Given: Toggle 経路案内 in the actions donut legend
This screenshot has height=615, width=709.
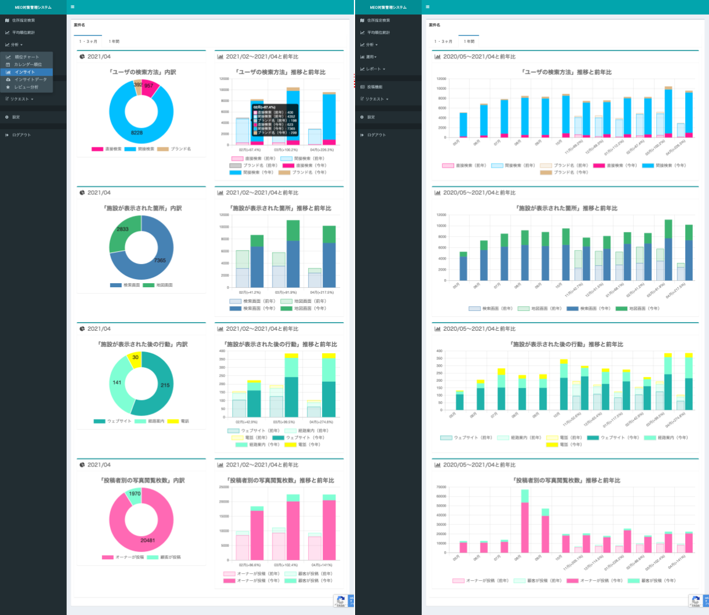Looking at the screenshot, I should point(149,421).
